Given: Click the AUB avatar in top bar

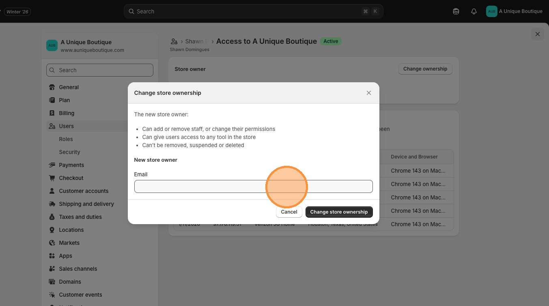Looking at the screenshot, I should click(x=492, y=11).
